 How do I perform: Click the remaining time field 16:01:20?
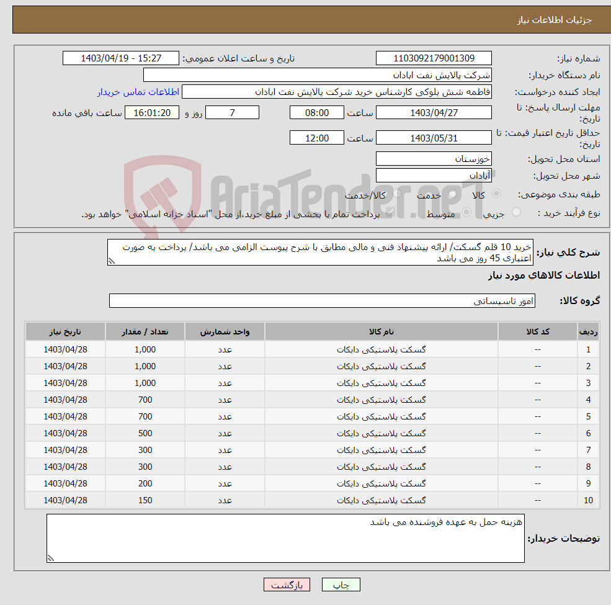pyautogui.click(x=152, y=113)
